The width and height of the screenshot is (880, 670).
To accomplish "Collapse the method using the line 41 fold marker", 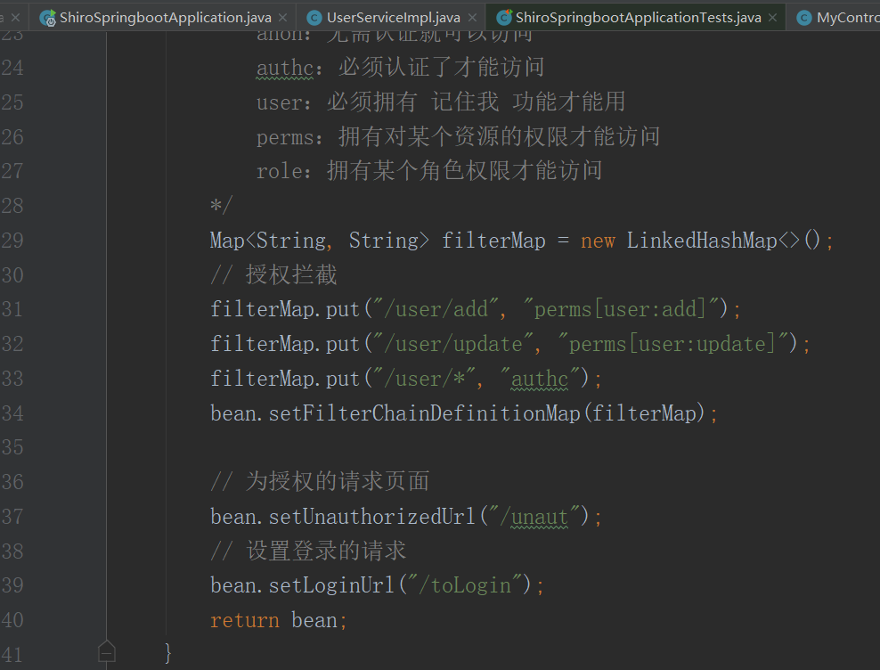I will pyautogui.click(x=107, y=652).
